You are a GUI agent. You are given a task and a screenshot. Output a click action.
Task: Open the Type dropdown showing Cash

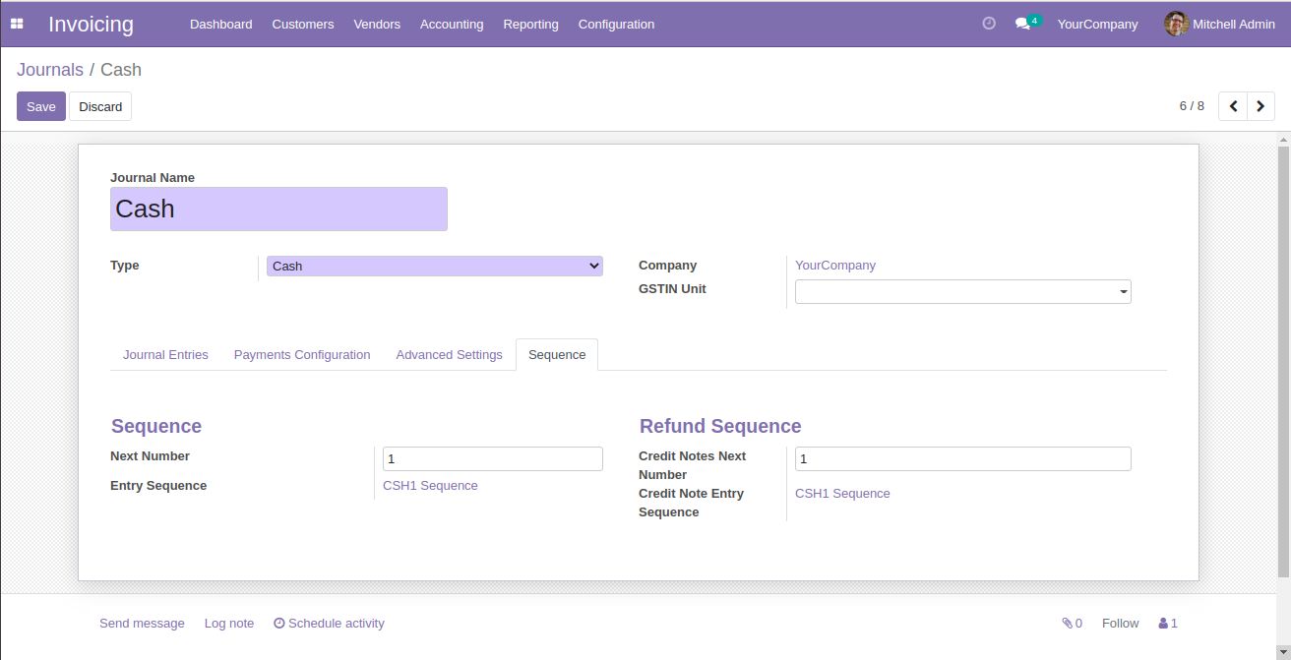[x=435, y=266]
